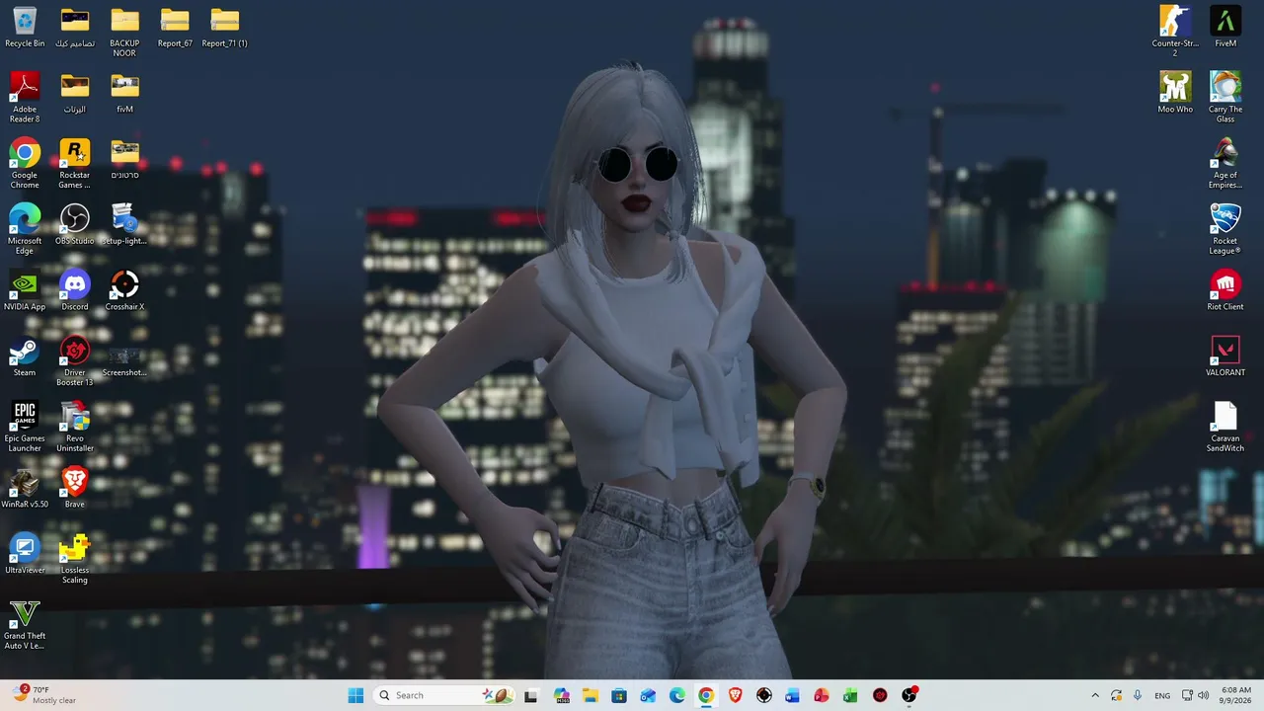Select the UltraViewer desktop shortcut
This screenshot has height=711, width=1264.
click(25, 554)
